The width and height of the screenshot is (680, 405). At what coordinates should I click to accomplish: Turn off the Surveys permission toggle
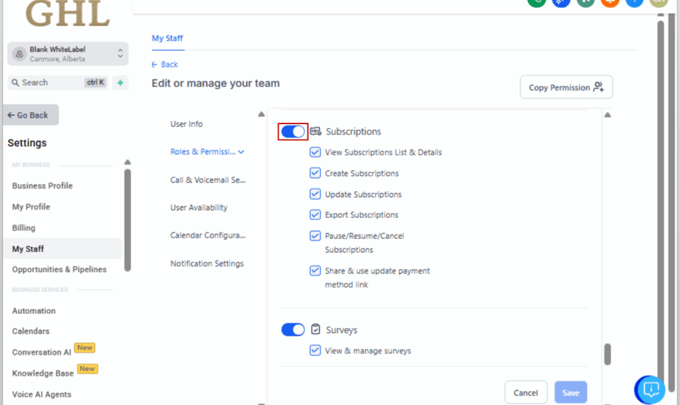coord(293,329)
